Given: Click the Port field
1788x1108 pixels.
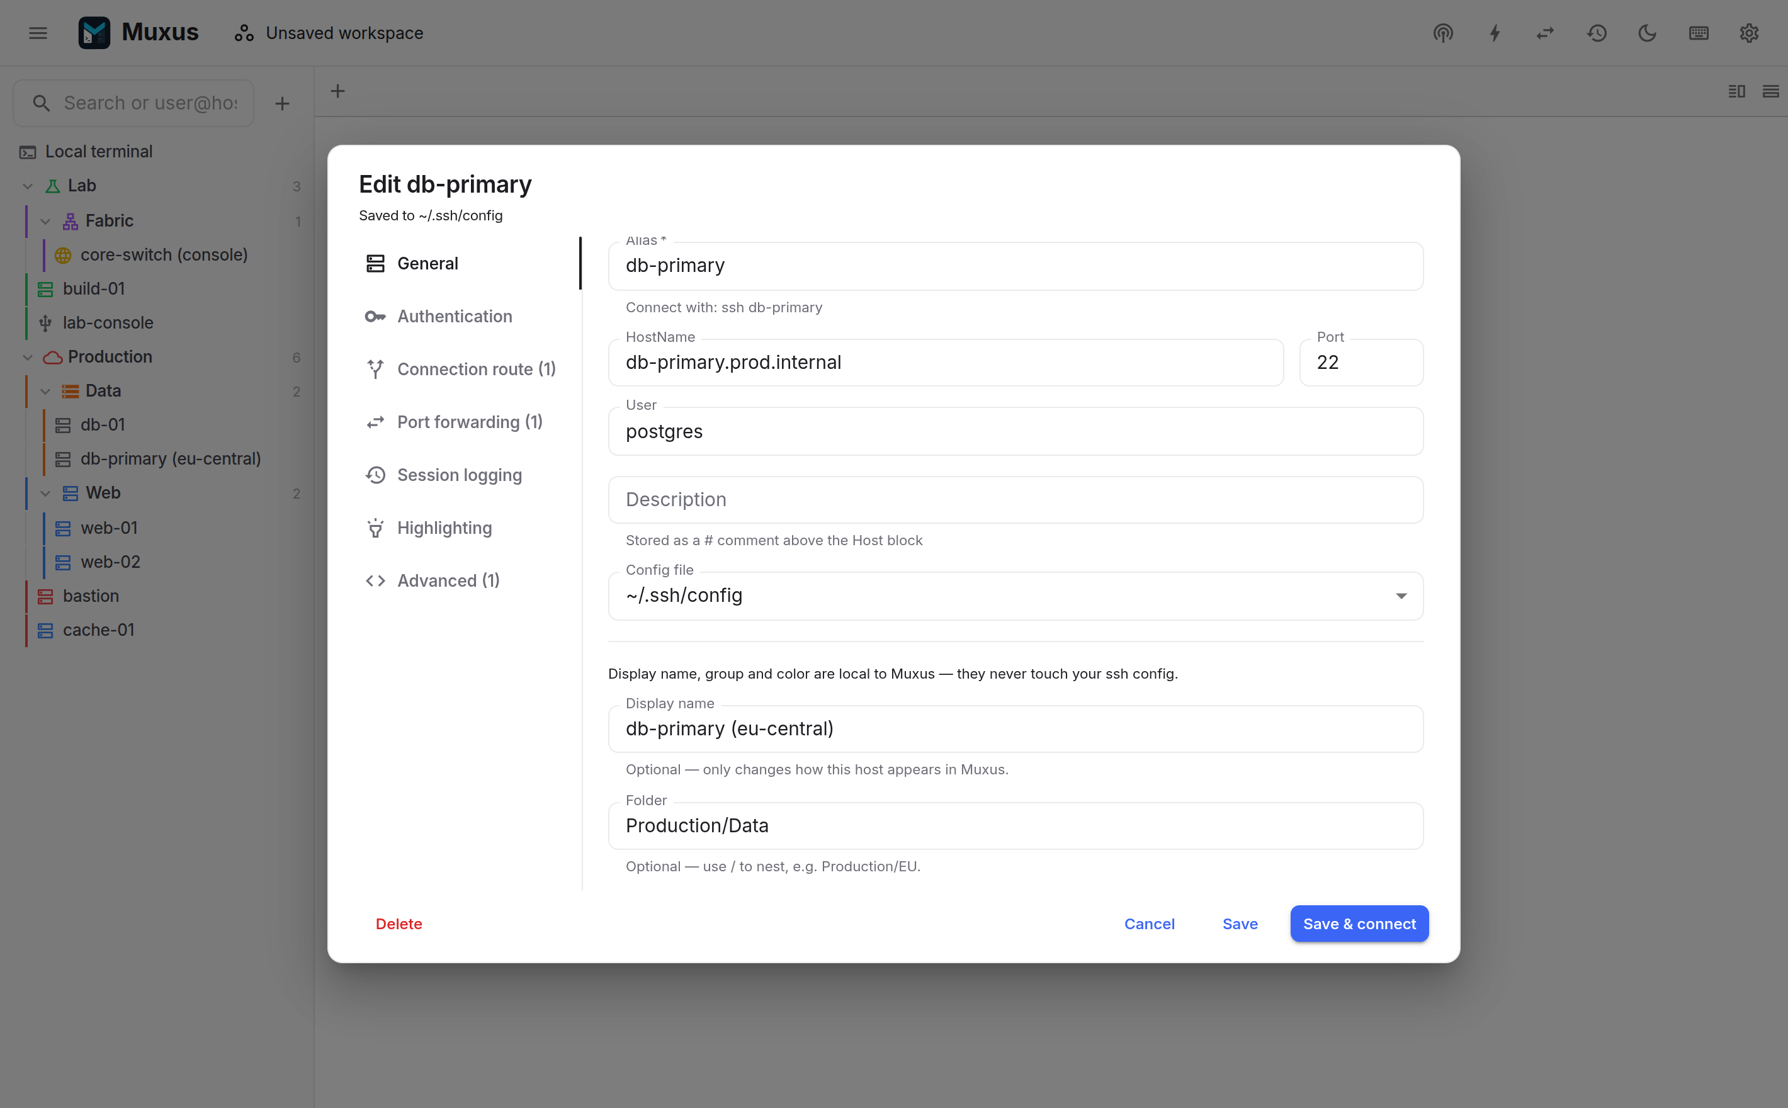Looking at the screenshot, I should click(1362, 363).
